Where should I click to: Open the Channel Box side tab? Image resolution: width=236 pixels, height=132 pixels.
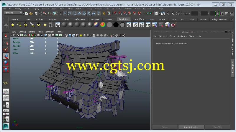tap(233, 44)
